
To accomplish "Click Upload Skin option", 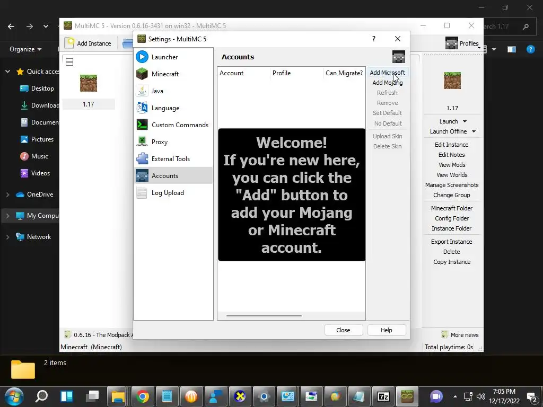I will tap(387, 136).
